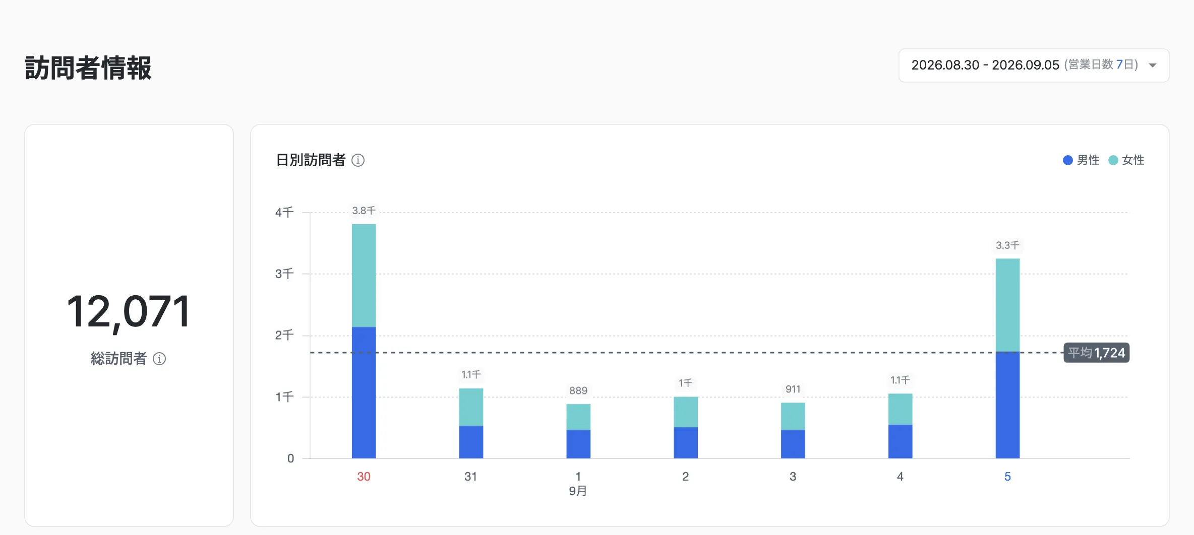The width and height of the screenshot is (1194, 535).
Task: Click the bar labeled 3.3千
Action: (1007, 359)
